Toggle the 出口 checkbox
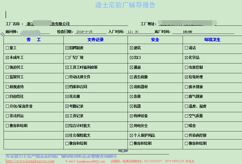Screen dimensions: 242x164 click(131, 58)
